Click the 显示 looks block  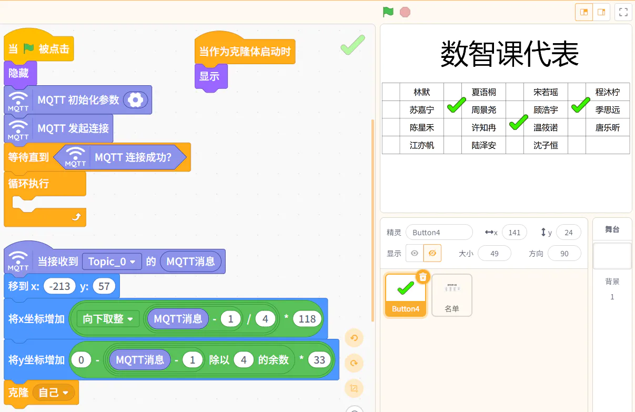[211, 76]
